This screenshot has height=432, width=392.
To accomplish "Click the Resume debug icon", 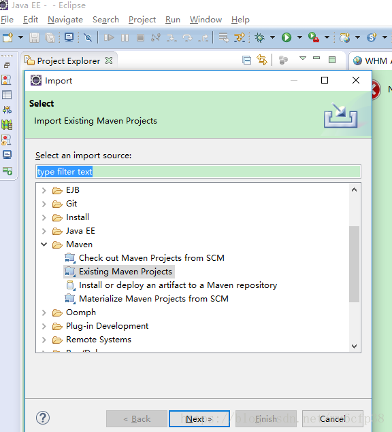I will 109,37.
